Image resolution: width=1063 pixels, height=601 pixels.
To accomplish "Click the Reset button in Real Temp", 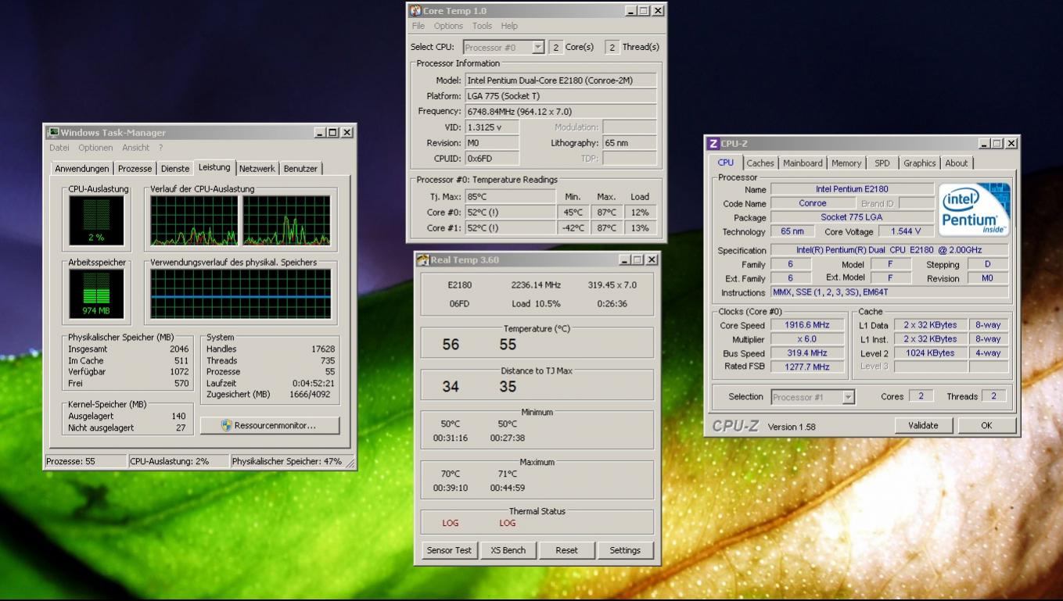I will pos(566,550).
